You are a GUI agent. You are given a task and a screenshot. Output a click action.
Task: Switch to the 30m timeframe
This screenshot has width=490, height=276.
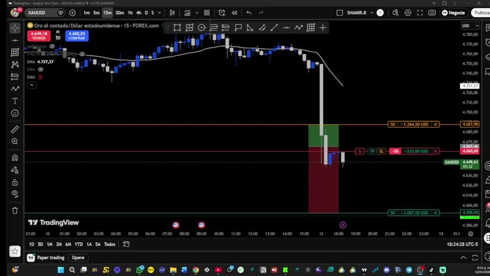tap(120, 13)
